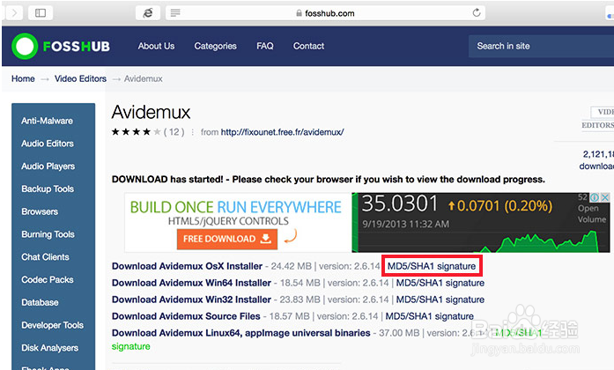
Task: Download Avidemux OsX Installer
Action: [187, 266]
